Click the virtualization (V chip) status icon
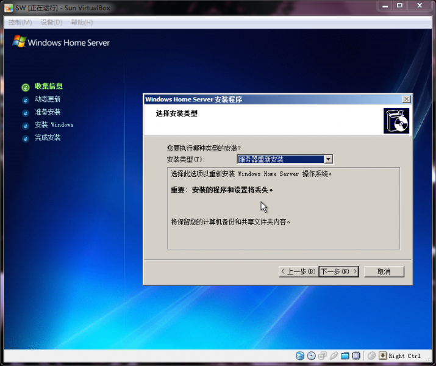This screenshot has width=436, height=366. pyautogui.click(x=356, y=356)
